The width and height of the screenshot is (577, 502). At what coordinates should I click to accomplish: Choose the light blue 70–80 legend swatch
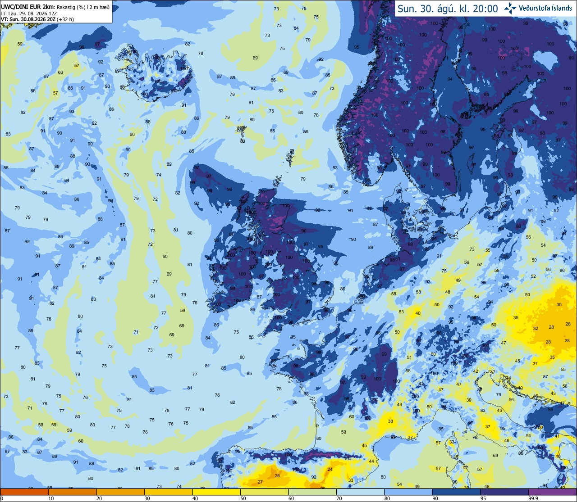(360, 492)
